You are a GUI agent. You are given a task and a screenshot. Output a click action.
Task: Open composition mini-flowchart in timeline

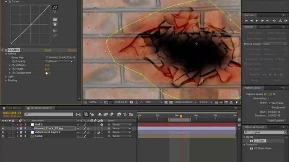tap(78, 114)
